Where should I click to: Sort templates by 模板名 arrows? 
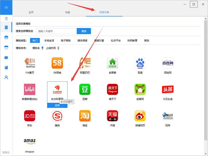point(42,48)
